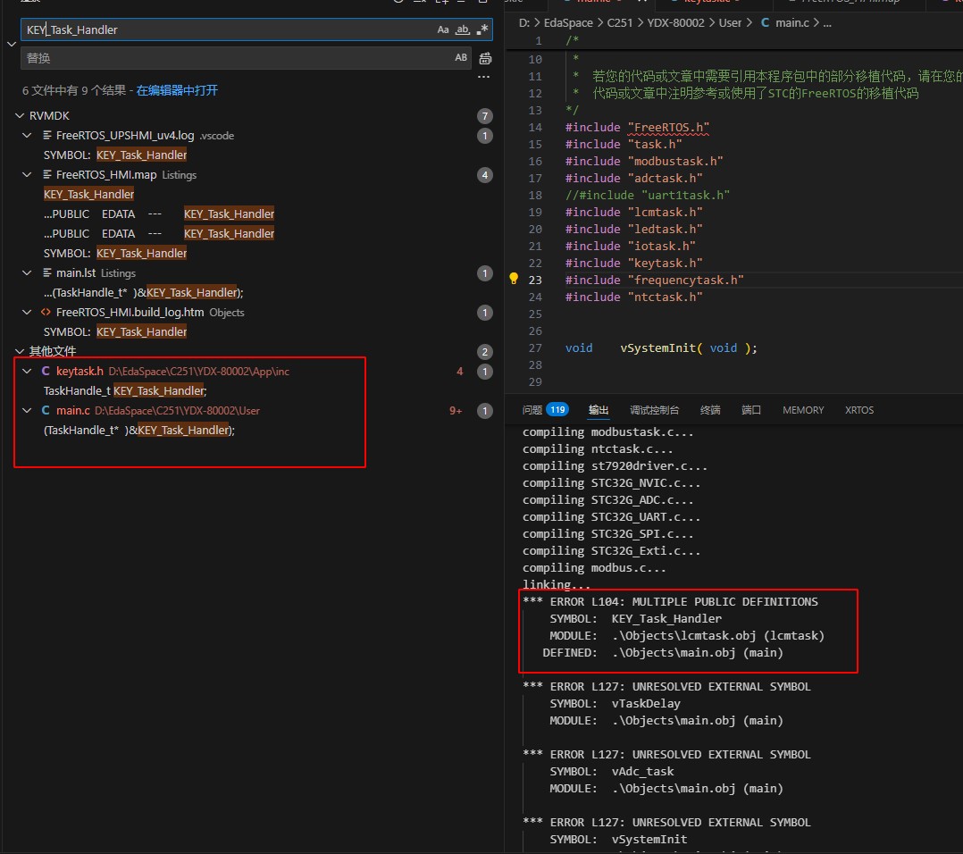Collapse FreeRTOS_UPSHMI_uv4.log results
This screenshot has height=854, width=963.
click(27, 135)
